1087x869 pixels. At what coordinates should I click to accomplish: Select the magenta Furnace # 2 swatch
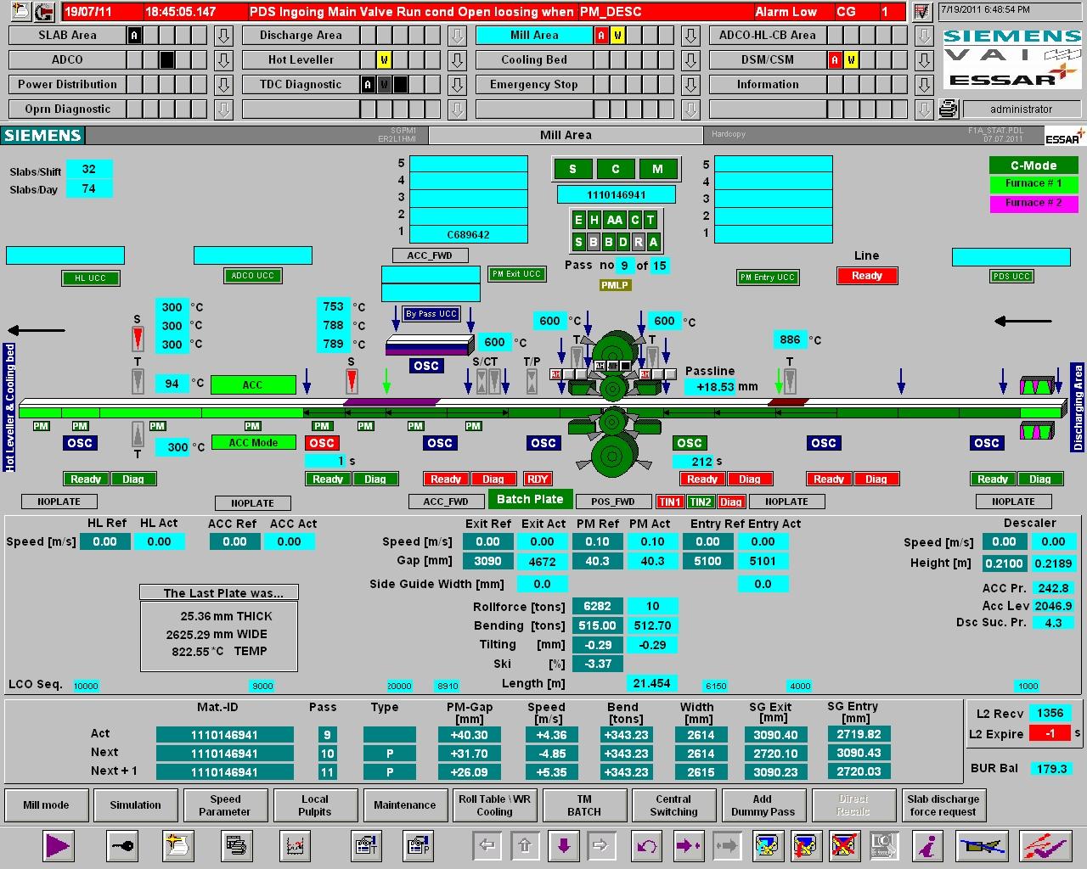coord(1033,204)
